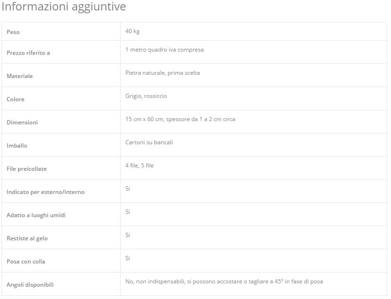Click the 40 kg weight value
The width and height of the screenshot is (391, 299).
point(133,31)
